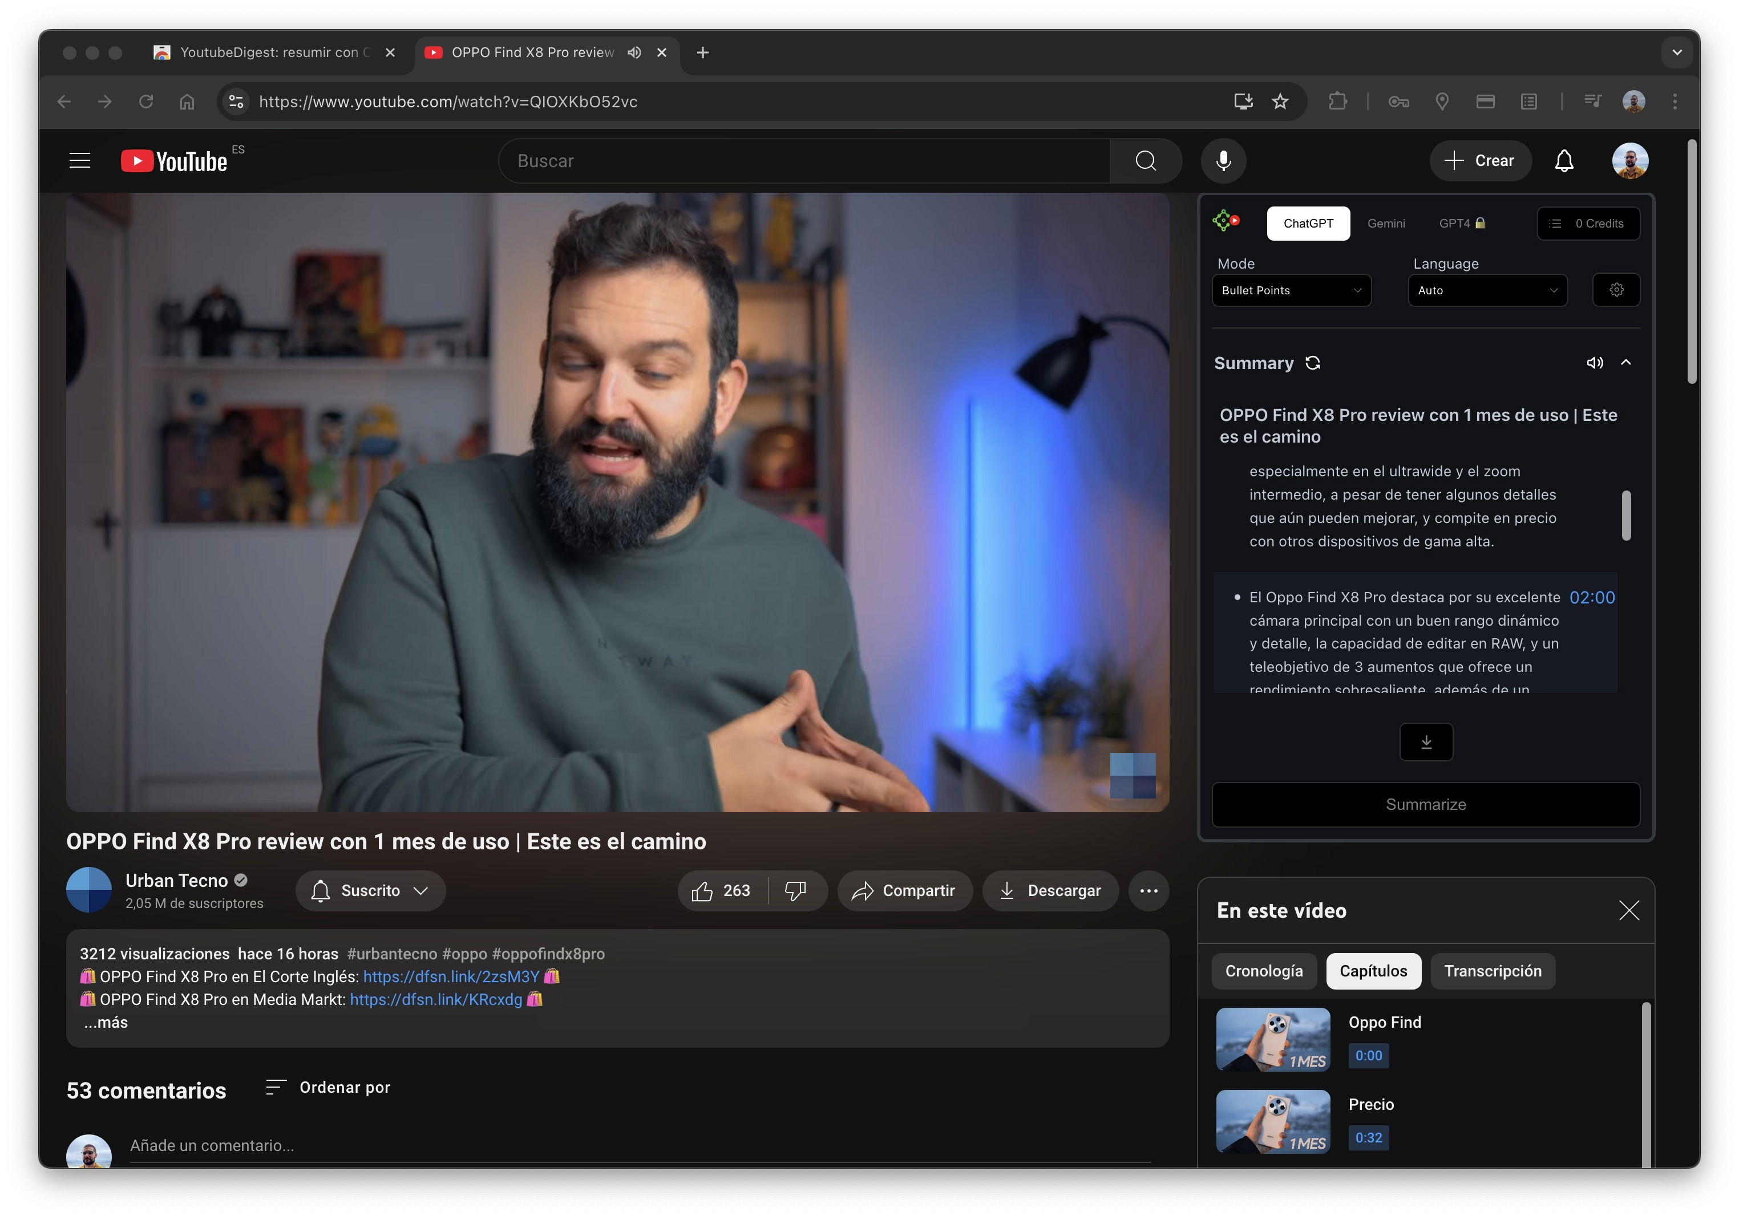Open the YouTube hamburger guide menu
The width and height of the screenshot is (1739, 1216).
[x=79, y=160]
